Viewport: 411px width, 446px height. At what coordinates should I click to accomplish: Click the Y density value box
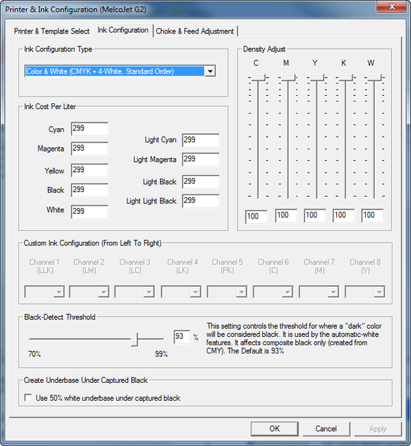pyautogui.click(x=315, y=216)
